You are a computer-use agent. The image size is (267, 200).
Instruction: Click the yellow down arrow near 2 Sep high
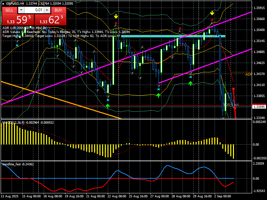pos(212,13)
